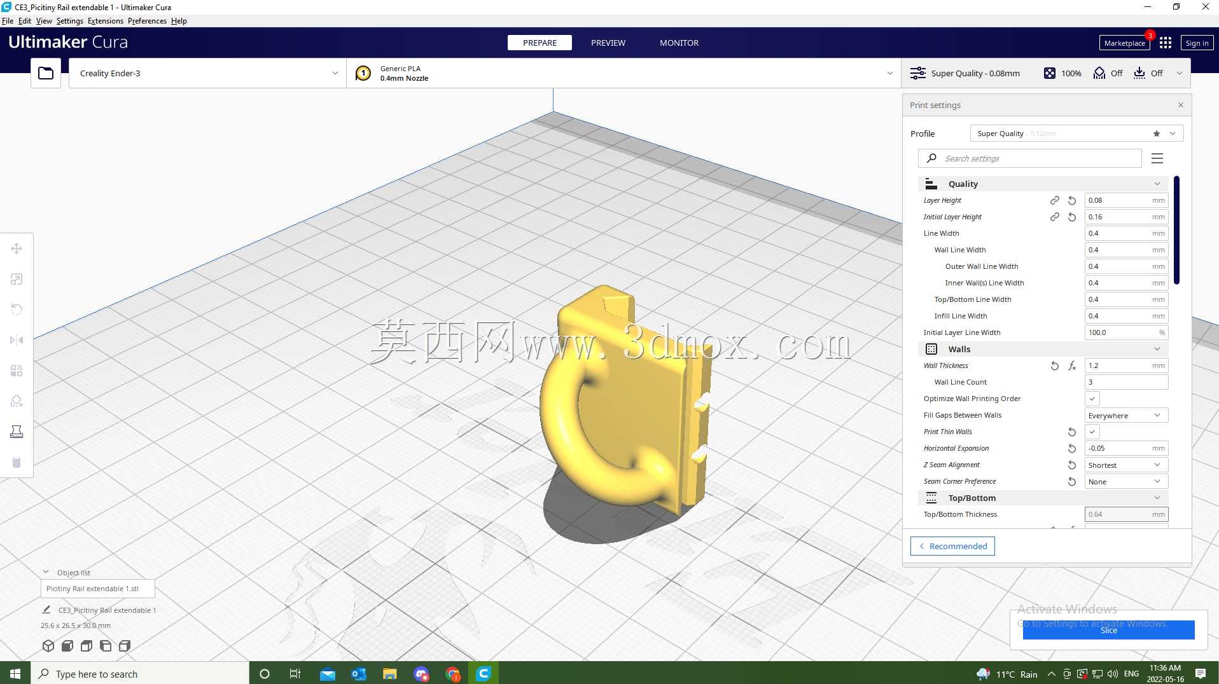
Task: Select the Scale tool in left toolbar
Action: (17, 279)
